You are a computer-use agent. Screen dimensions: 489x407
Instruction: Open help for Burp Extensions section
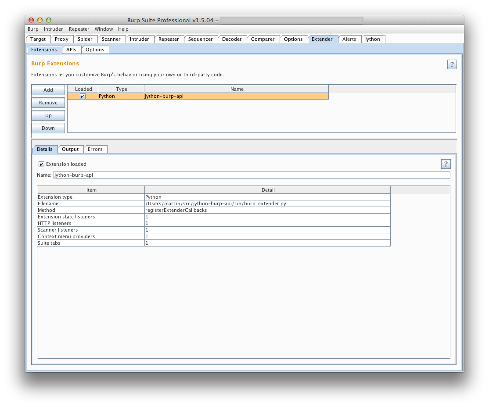452,64
